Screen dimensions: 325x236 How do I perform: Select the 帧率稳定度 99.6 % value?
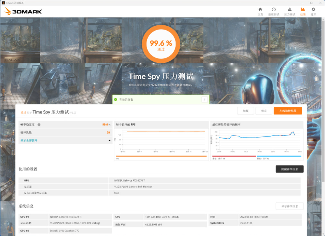[x=106, y=125]
